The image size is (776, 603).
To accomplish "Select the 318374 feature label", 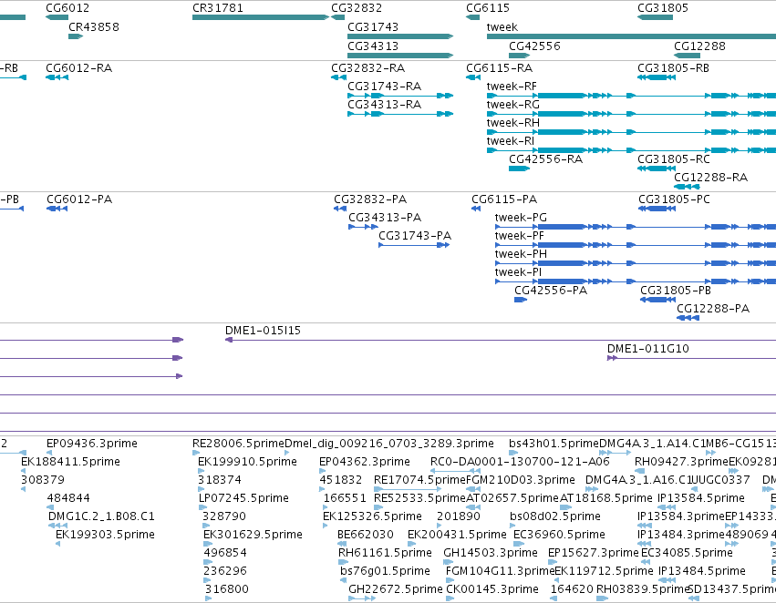I will click(x=220, y=480).
